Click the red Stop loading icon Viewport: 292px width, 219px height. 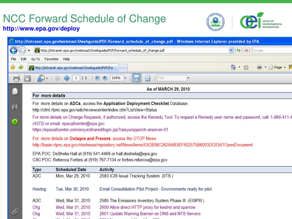tap(246, 50)
